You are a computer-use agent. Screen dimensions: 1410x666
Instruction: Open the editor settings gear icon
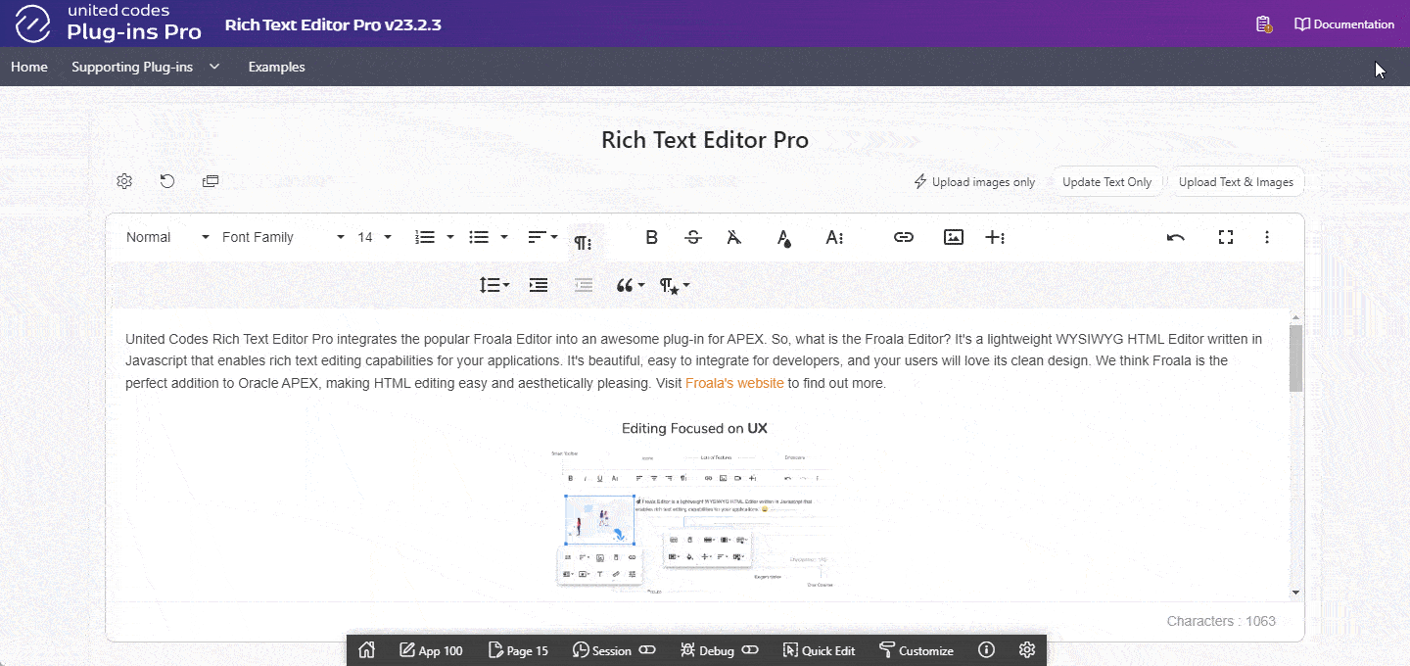pos(124,181)
